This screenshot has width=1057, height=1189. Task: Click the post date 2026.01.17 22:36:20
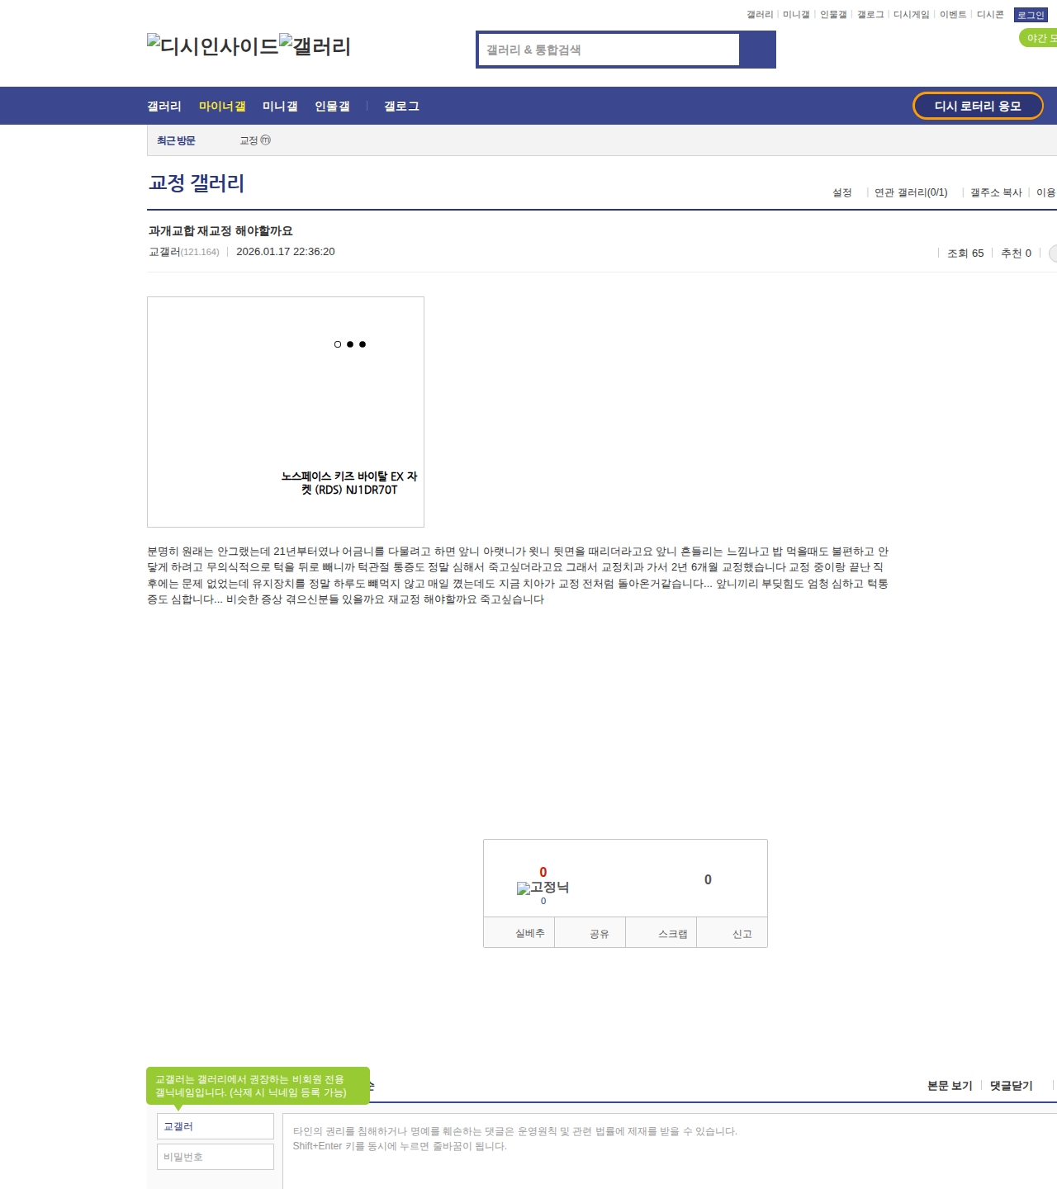click(286, 252)
